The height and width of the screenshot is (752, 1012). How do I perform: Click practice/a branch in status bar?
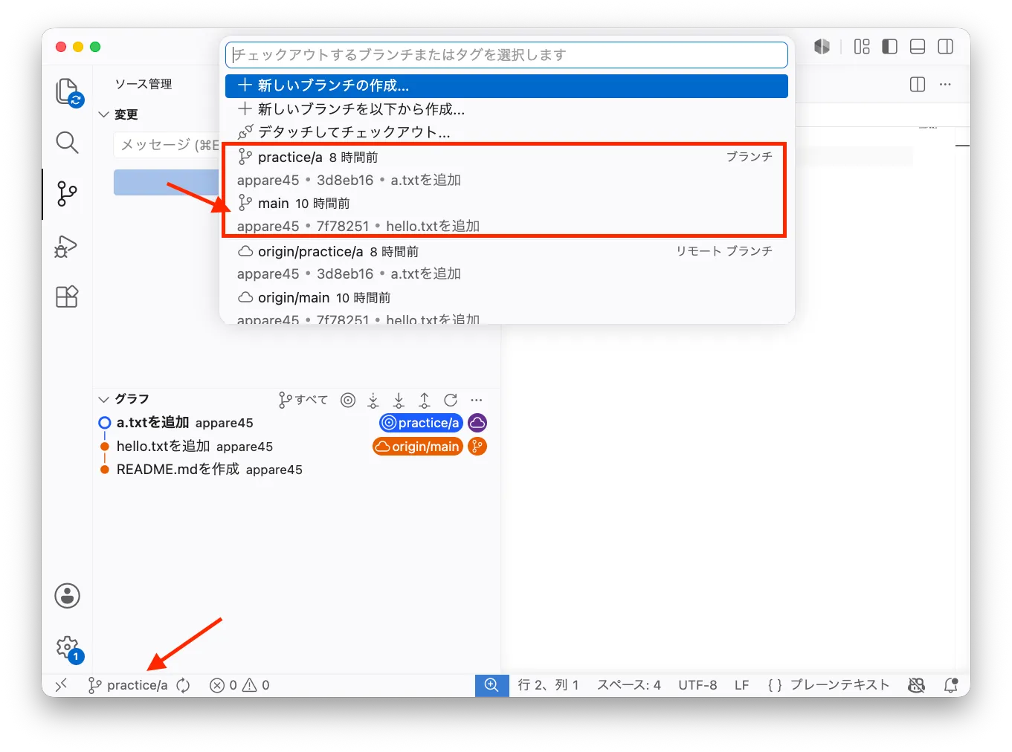(x=128, y=685)
